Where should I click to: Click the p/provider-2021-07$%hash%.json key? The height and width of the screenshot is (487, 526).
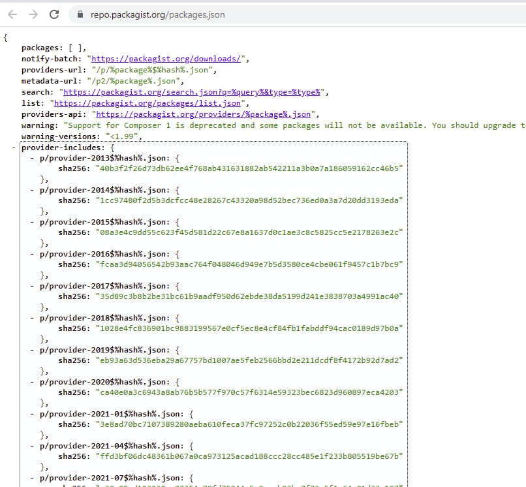click(112, 478)
